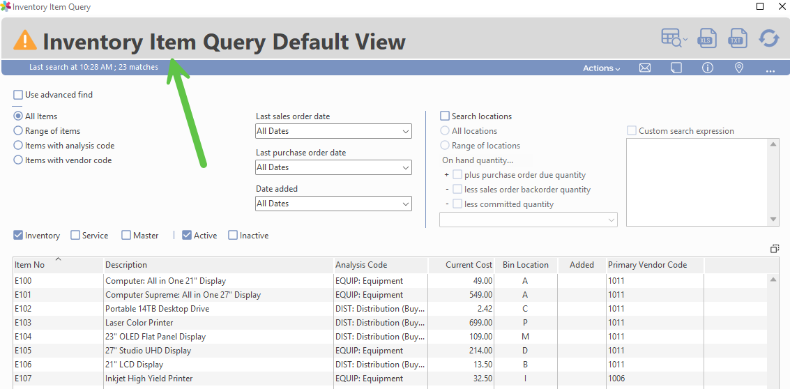Click the 549.00 current cost cell

point(462,295)
